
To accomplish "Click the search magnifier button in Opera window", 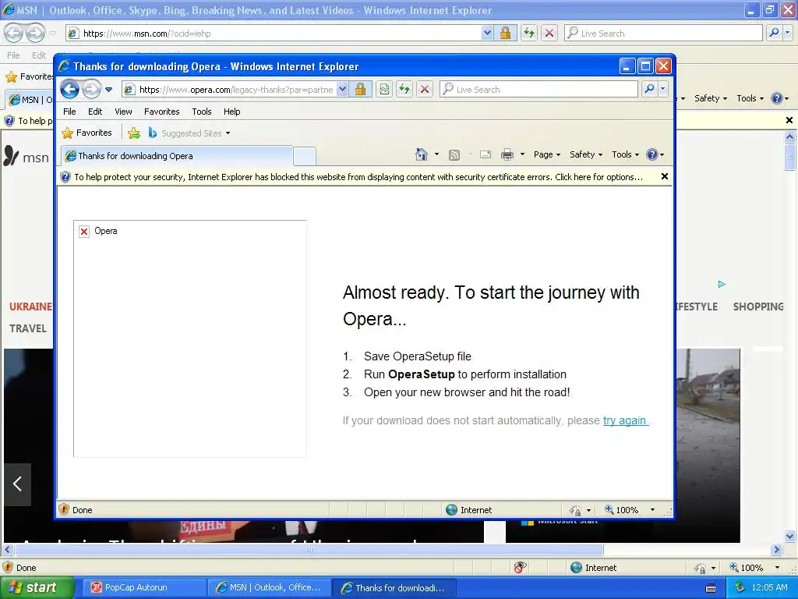I will (649, 89).
